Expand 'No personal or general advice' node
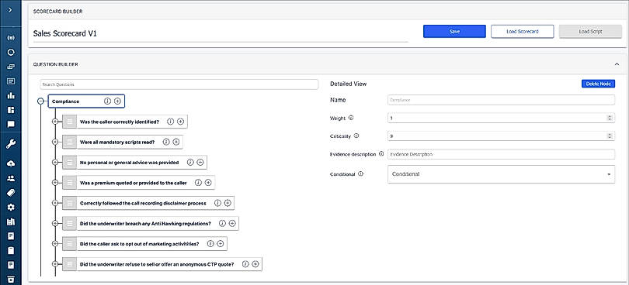The width and height of the screenshot is (629, 285). tap(55, 162)
